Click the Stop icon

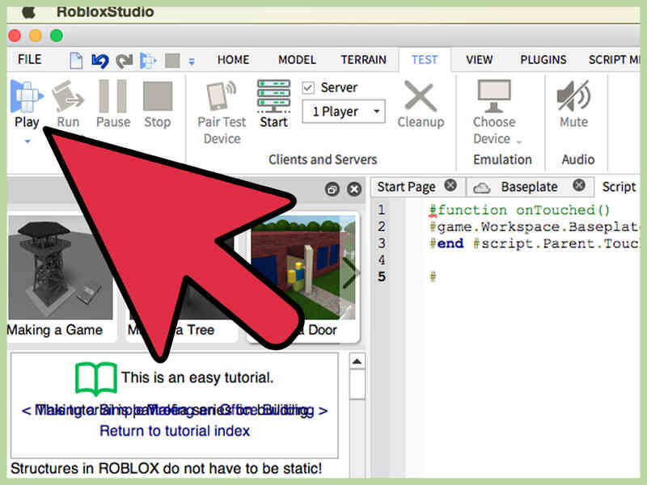157,96
